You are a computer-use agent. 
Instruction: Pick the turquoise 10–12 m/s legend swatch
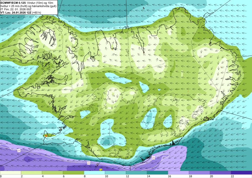tap(115, 172)
